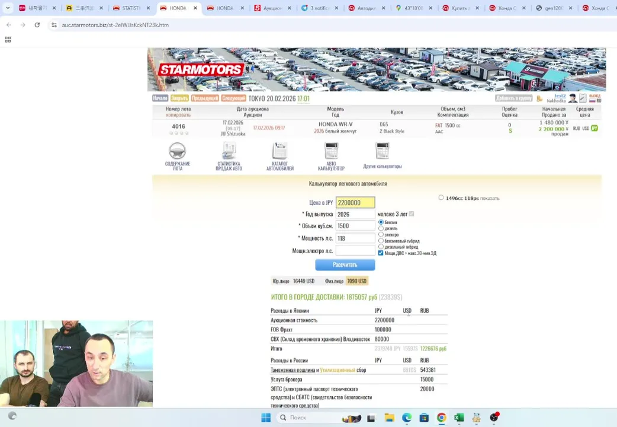Switch to the second HONDA tab
Viewport: 617px width, 427px height.
pos(225,8)
